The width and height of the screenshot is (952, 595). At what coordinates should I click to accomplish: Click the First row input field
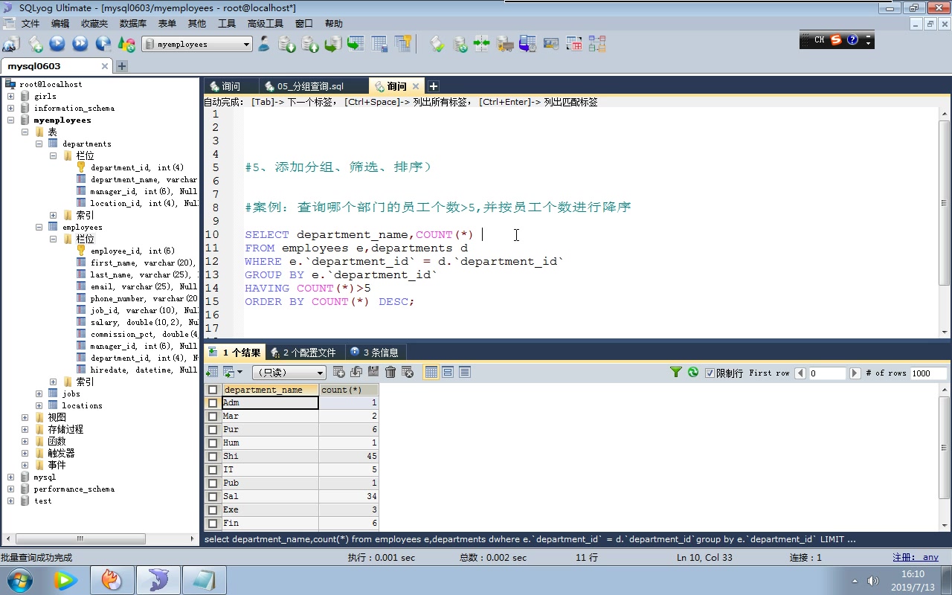click(827, 373)
